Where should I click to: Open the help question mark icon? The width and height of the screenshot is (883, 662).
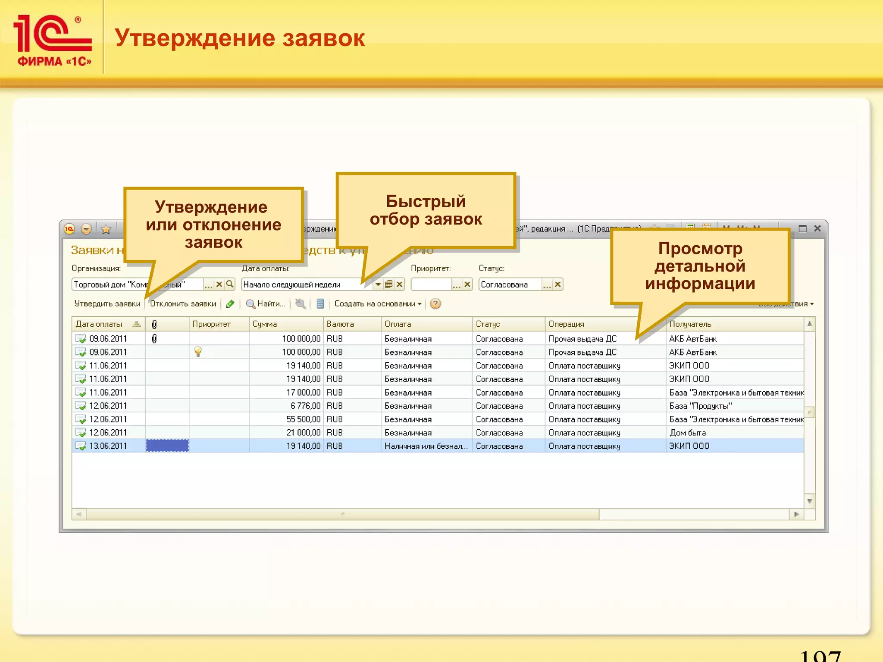point(435,304)
